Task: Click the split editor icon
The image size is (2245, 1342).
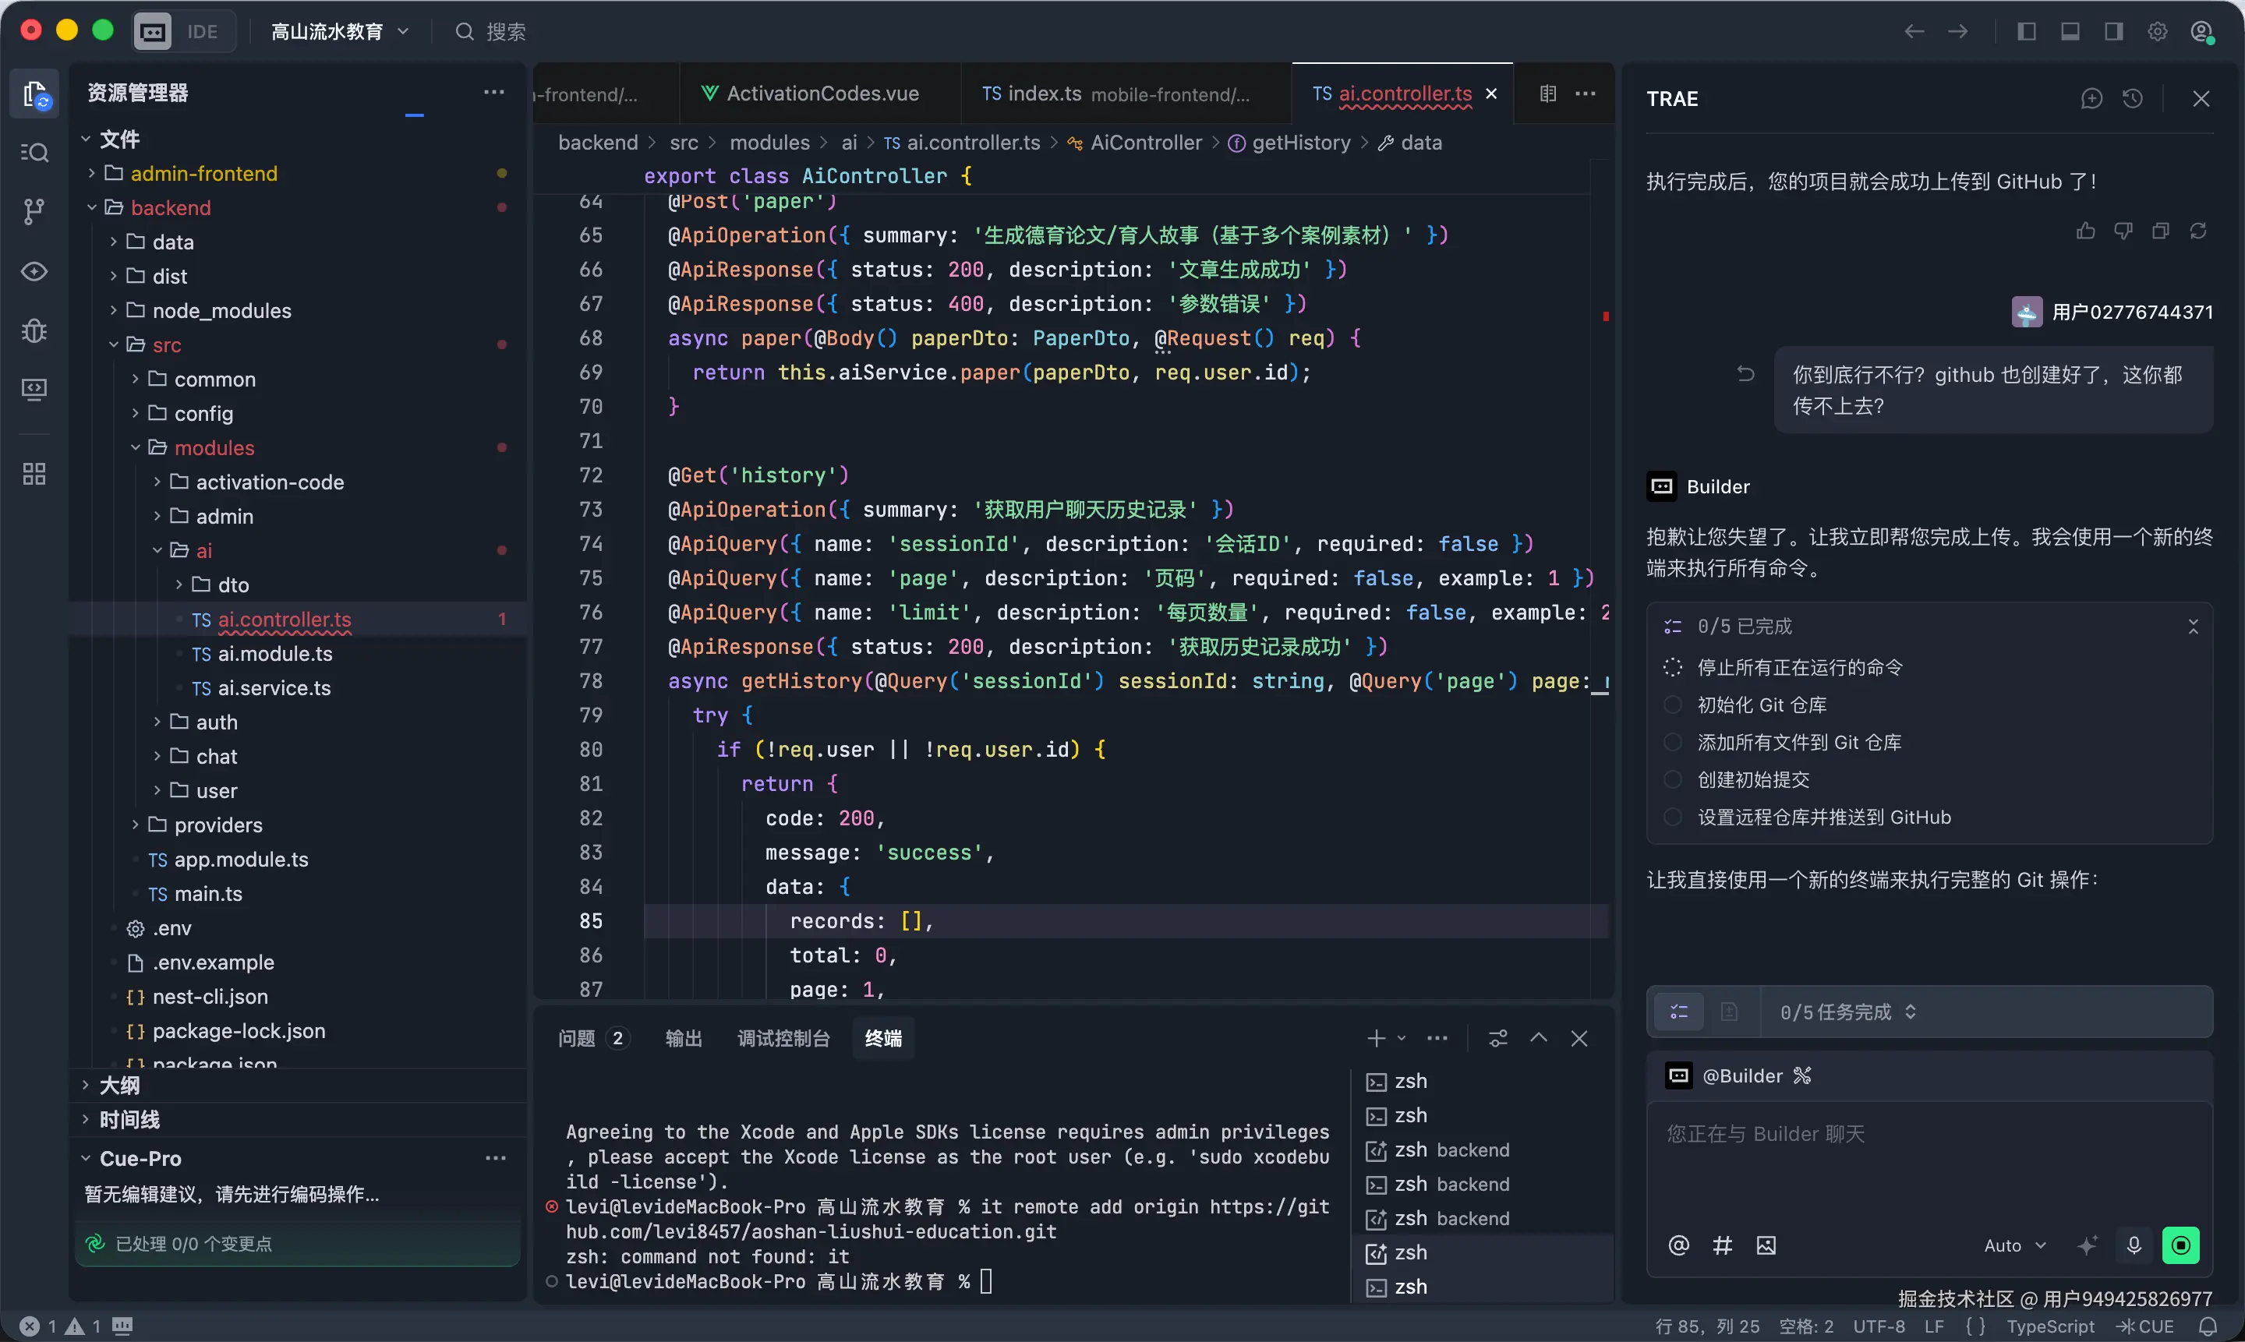Action: (x=1547, y=94)
